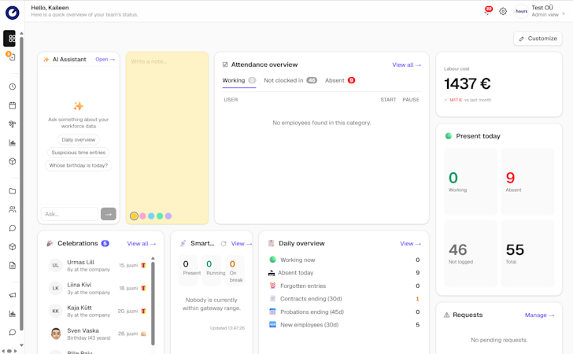Open the notification bell with the 22 badge
Viewport: 573px width, 354px height.
click(488, 11)
